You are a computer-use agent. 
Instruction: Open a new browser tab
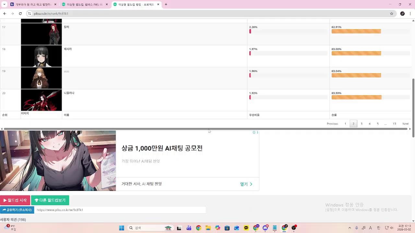166,5
